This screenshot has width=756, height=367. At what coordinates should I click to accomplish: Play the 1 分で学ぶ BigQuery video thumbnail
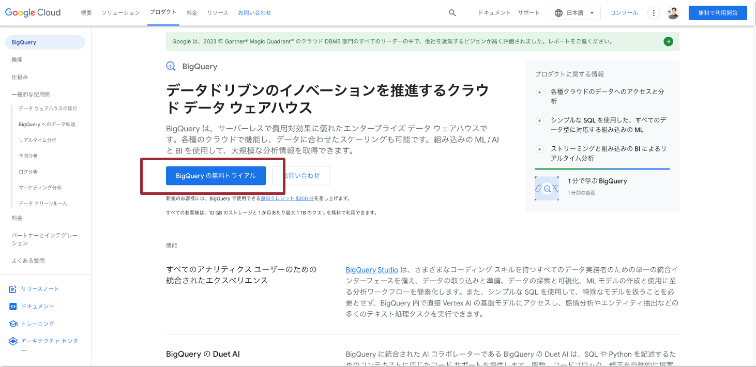tap(547, 188)
